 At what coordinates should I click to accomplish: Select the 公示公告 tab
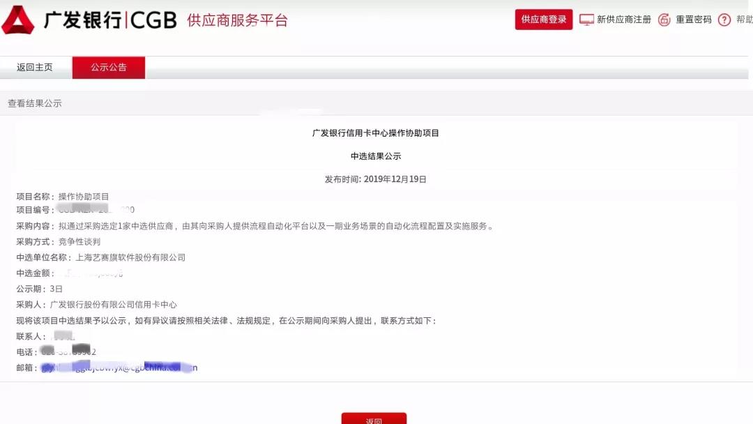(x=109, y=68)
